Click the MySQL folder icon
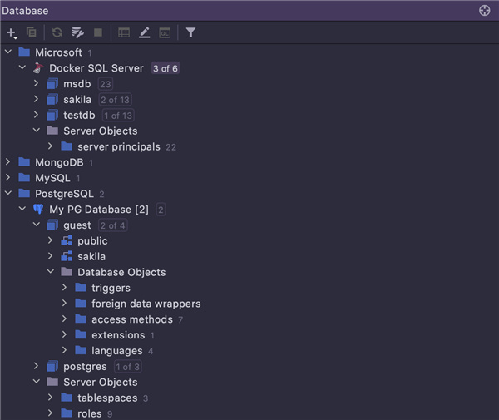Viewport: 499px width, 420px height. [24, 177]
